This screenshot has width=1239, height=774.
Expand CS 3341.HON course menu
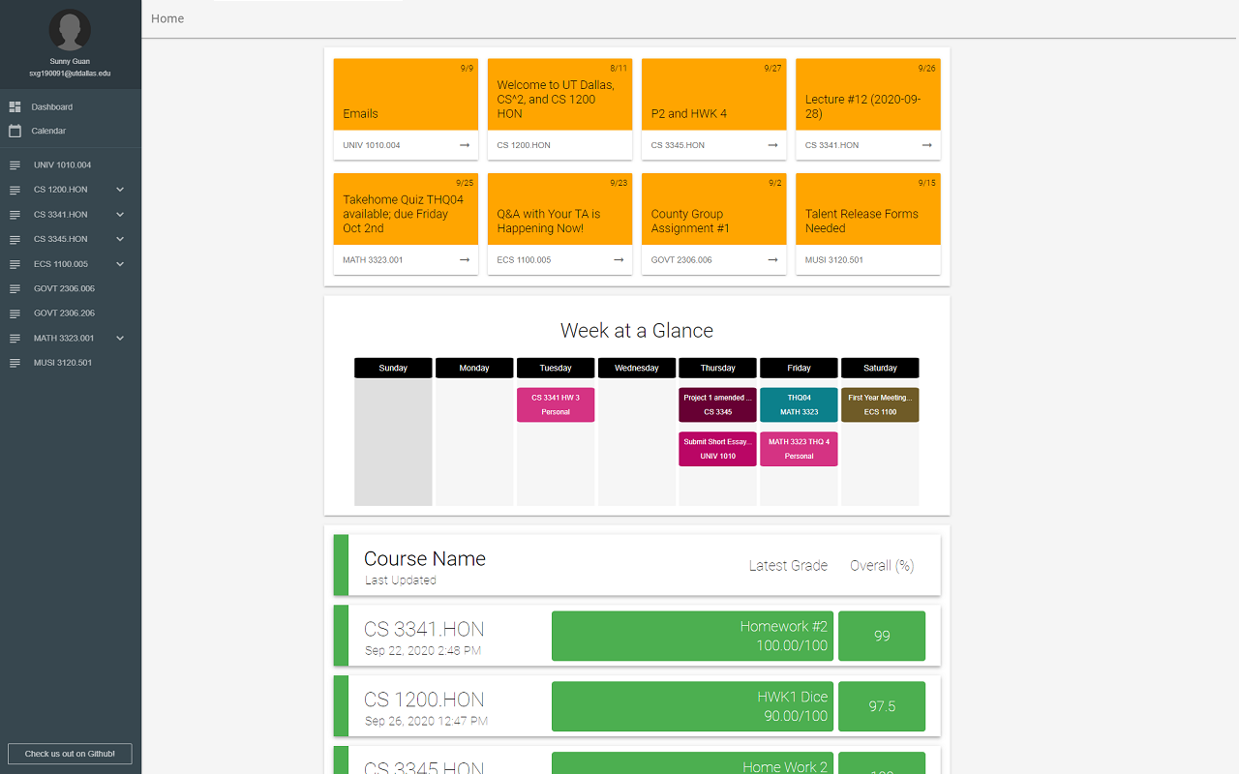coord(120,215)
